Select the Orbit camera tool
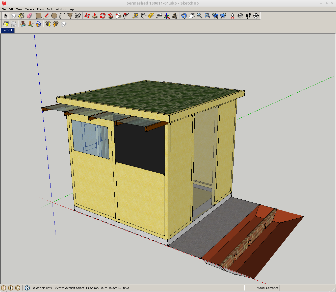 pyautogui.click(x=184, y=16)
